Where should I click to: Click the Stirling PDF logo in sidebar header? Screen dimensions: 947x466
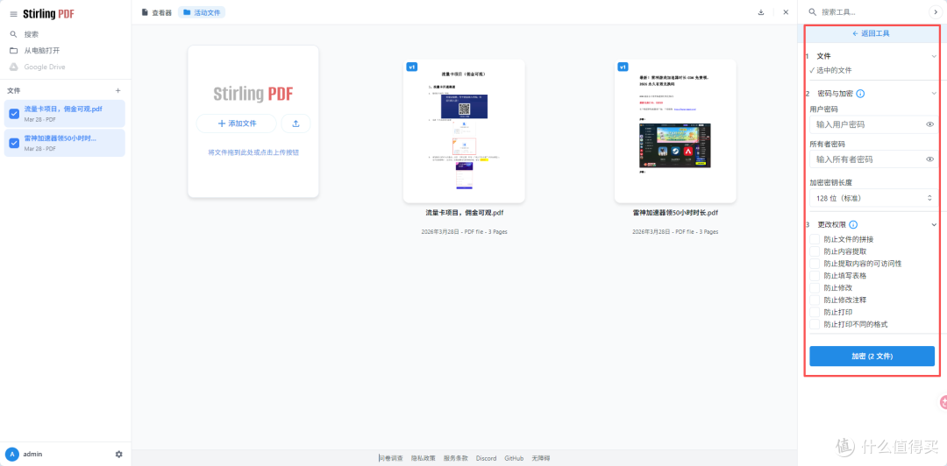coord(48,14)
